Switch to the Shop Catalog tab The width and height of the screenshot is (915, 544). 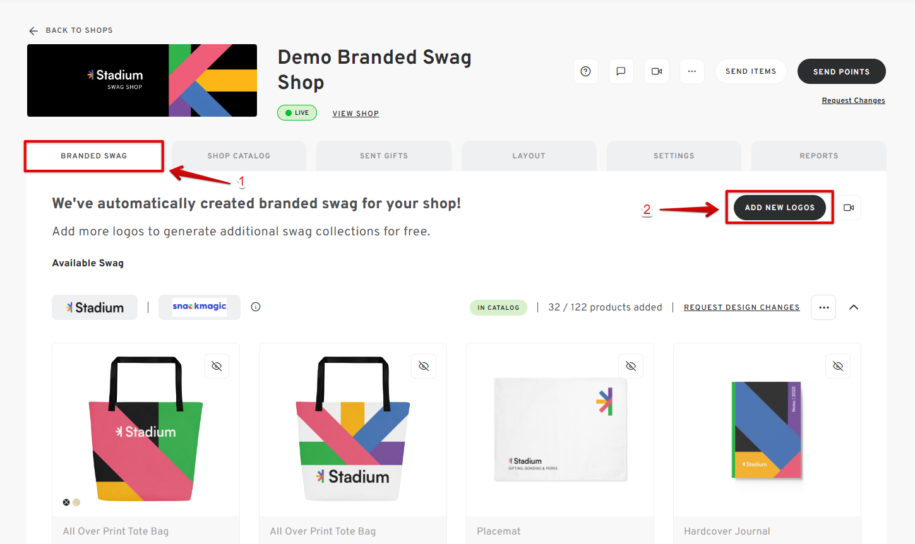238,155
